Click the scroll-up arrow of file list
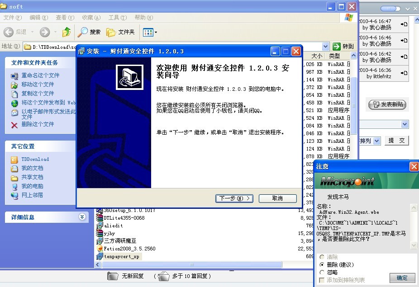419x287 pixels. tap(353, 56)
